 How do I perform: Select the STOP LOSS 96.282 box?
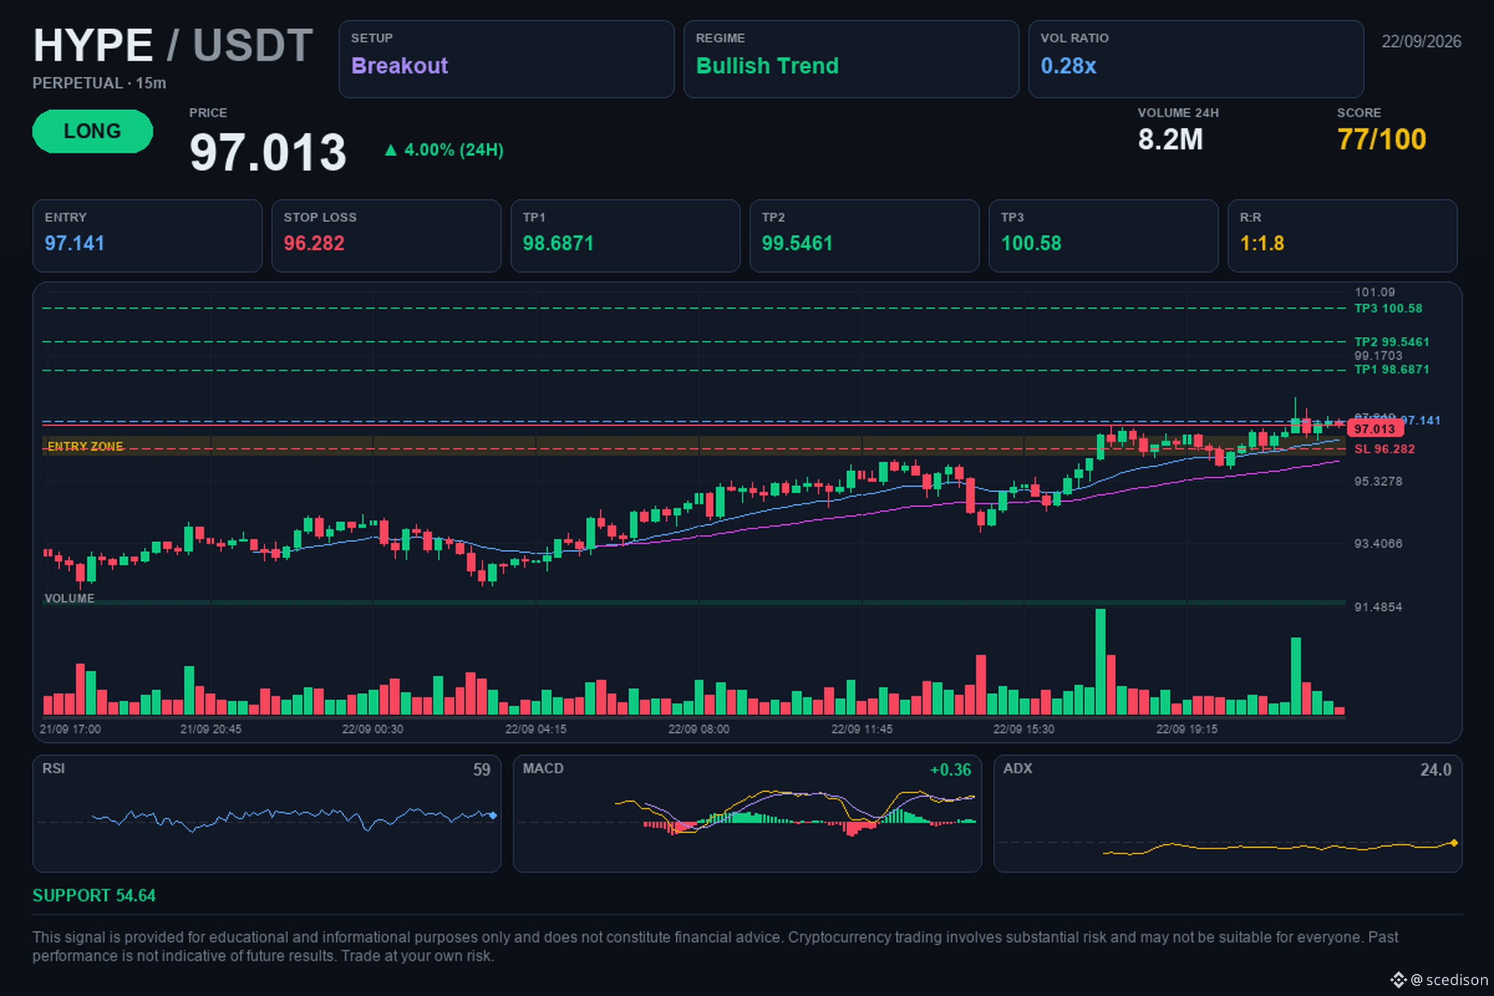tap(386, 236)
